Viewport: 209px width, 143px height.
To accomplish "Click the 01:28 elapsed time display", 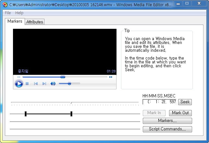I will 111,71.
